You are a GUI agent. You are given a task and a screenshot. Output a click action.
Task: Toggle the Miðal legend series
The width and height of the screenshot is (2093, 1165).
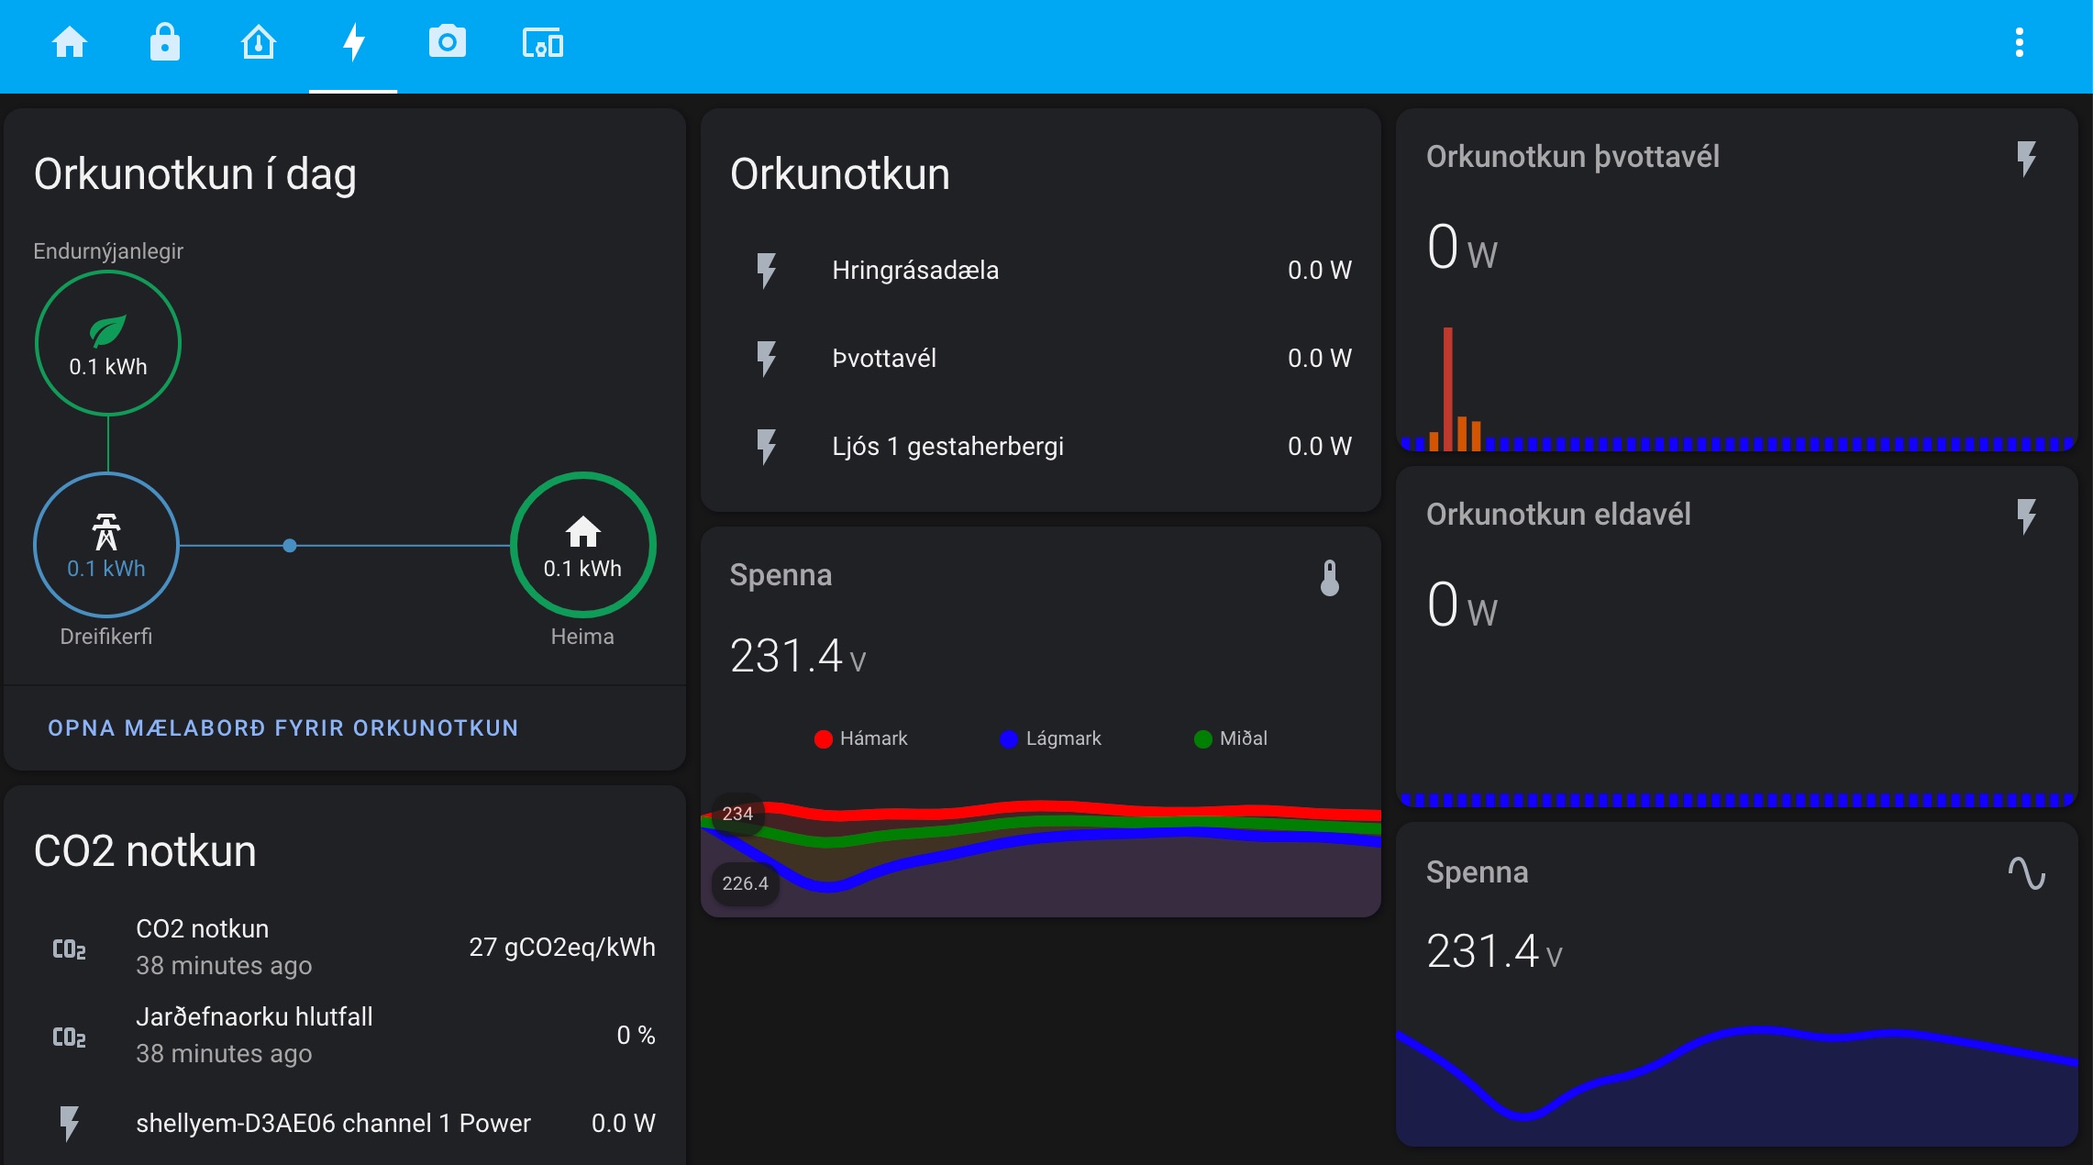pos(1231,738)
